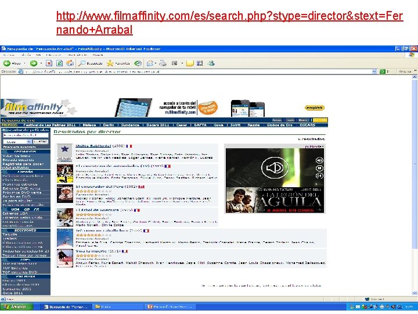Open the Ayuda menu
The width and height of the screenshot is (418, 314).
pyautogui.click(x=98, y=55)
